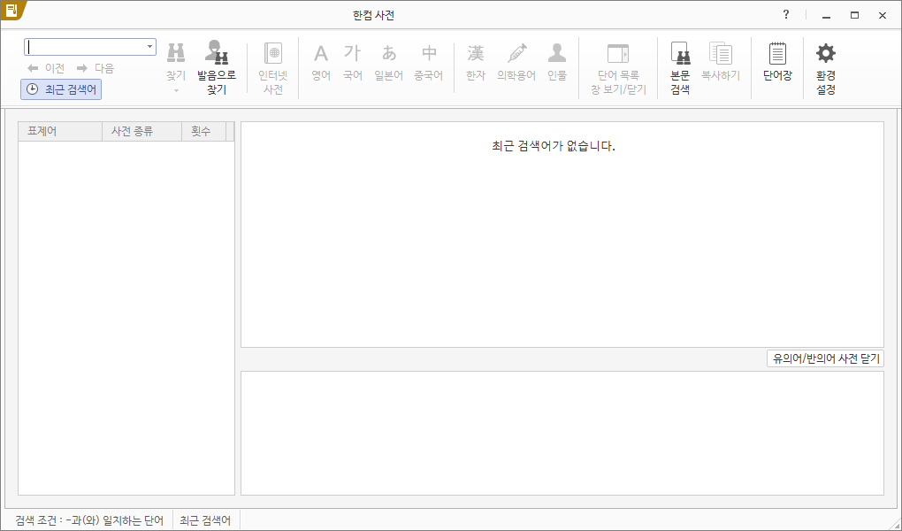Select the 한자 Hanja dictionary
The image size is (902, 531).
476,62
